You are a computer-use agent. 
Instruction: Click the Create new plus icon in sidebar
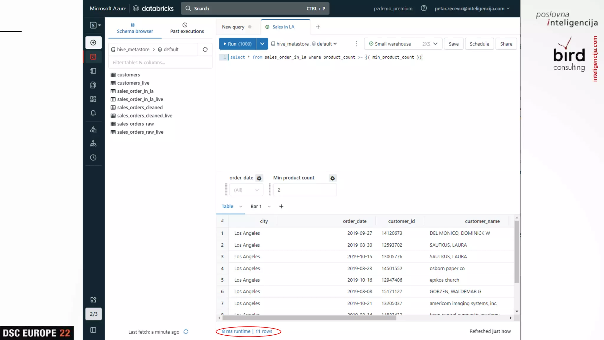coord(93,42)
